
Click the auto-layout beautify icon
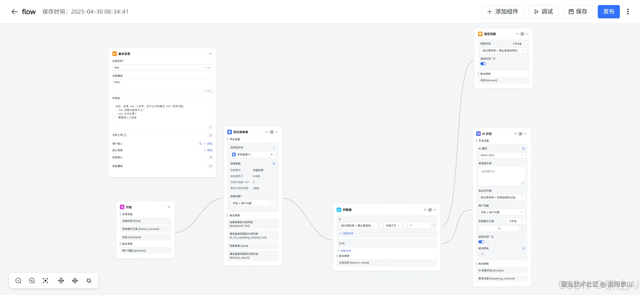(89, 281)
